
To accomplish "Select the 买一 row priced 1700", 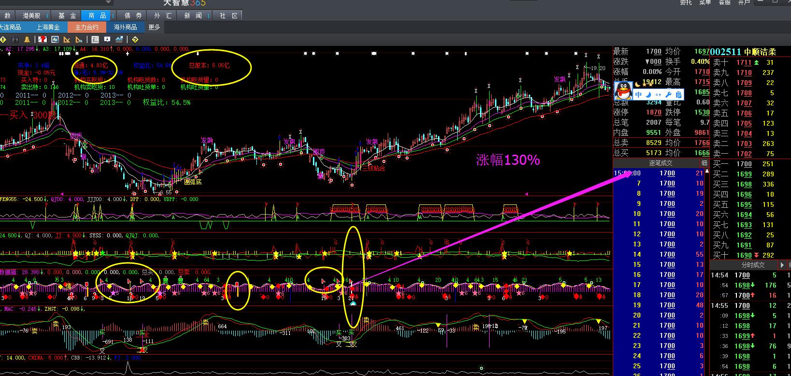I will (750, 164).
